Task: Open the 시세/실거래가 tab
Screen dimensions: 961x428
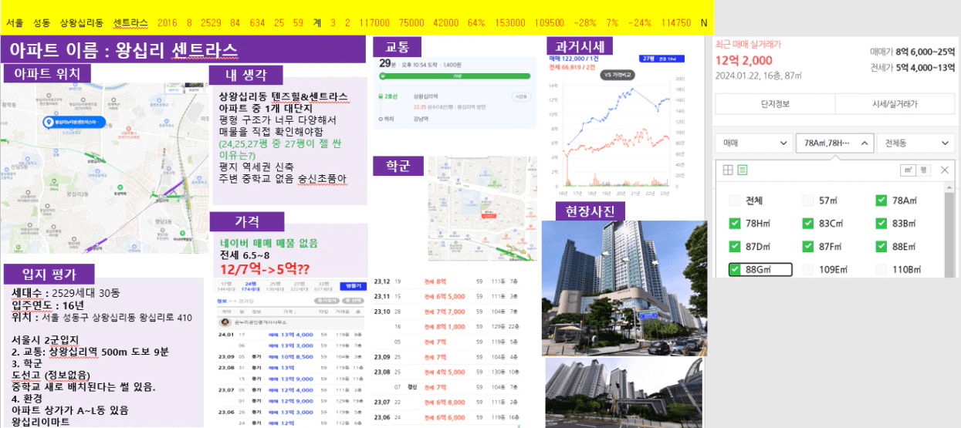Action: pos(895,103)
